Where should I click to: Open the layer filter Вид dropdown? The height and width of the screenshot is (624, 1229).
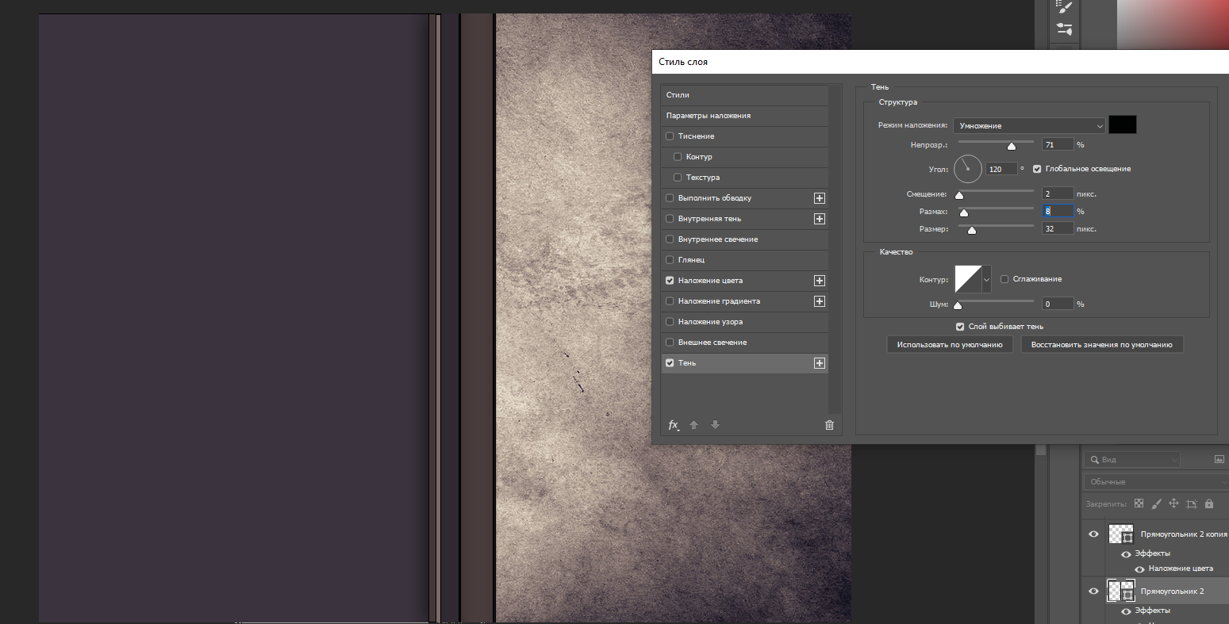[1132, 460]
